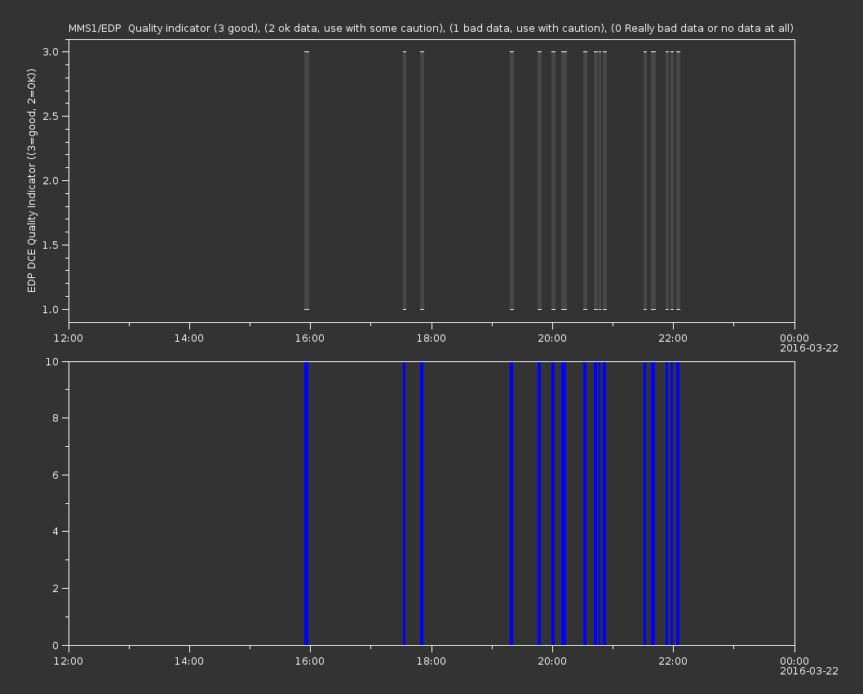863x694 pixels.
Task: Click 18:00 label under the blue-bar plot
Action: click(431, 661)
